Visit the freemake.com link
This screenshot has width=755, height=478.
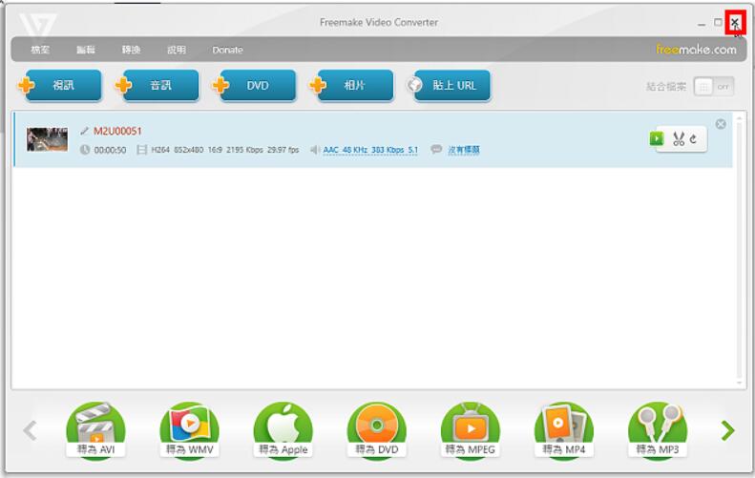pyautogui.click(x=696, y=49)
